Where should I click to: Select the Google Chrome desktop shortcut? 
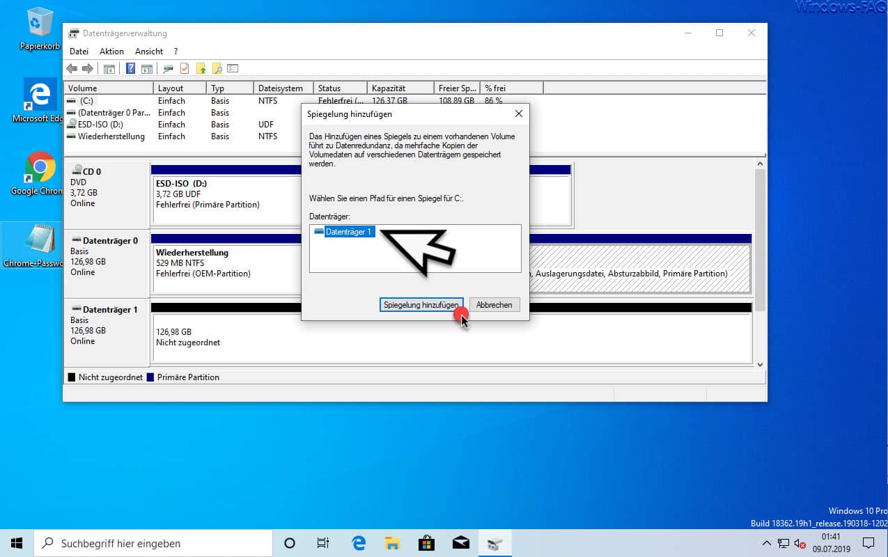[x=38, y=173]
